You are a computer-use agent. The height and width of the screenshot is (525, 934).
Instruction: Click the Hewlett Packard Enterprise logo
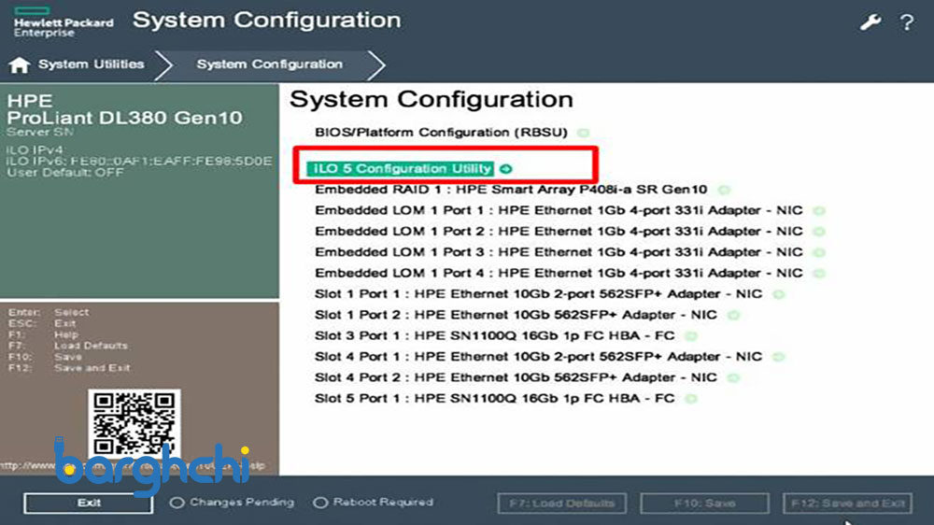click(x=63, y=23)
